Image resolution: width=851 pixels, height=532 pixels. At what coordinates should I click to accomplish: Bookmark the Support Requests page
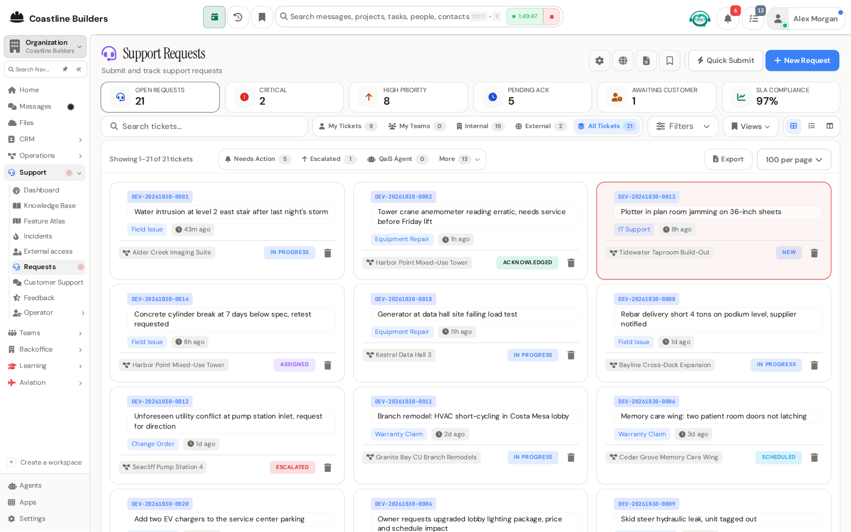670,61
